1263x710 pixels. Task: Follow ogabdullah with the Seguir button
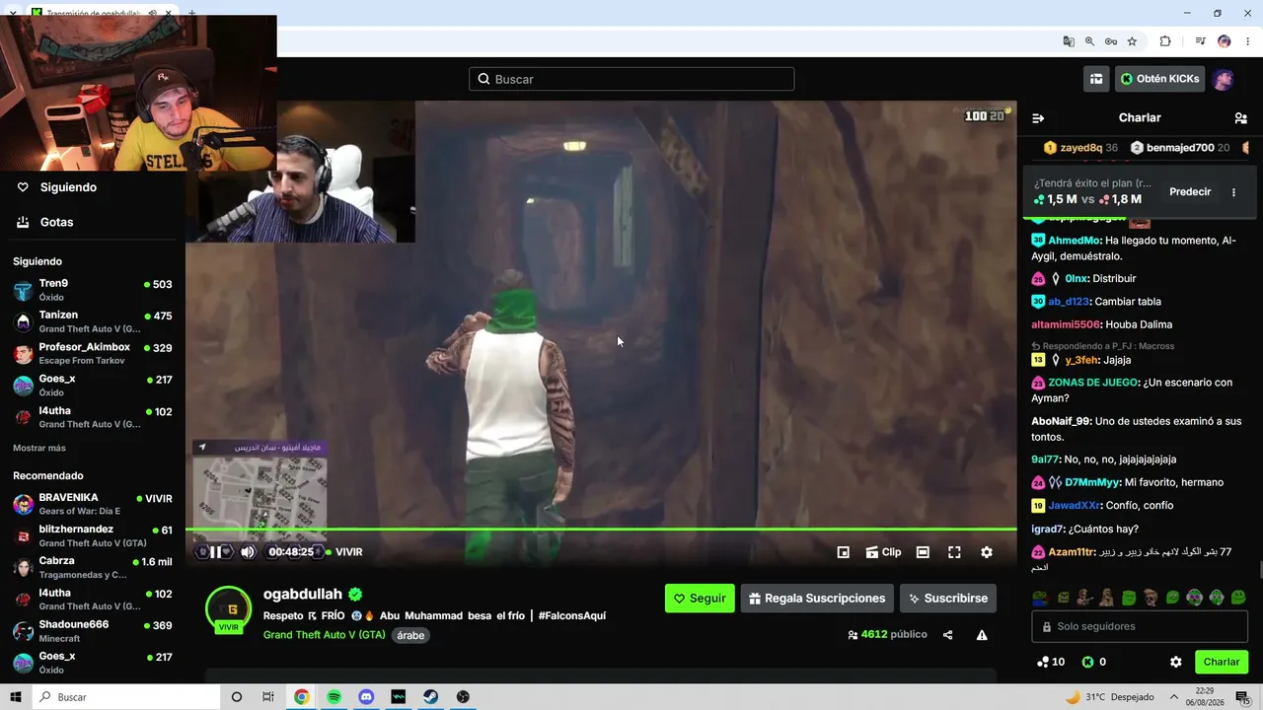tap(700, 599)
